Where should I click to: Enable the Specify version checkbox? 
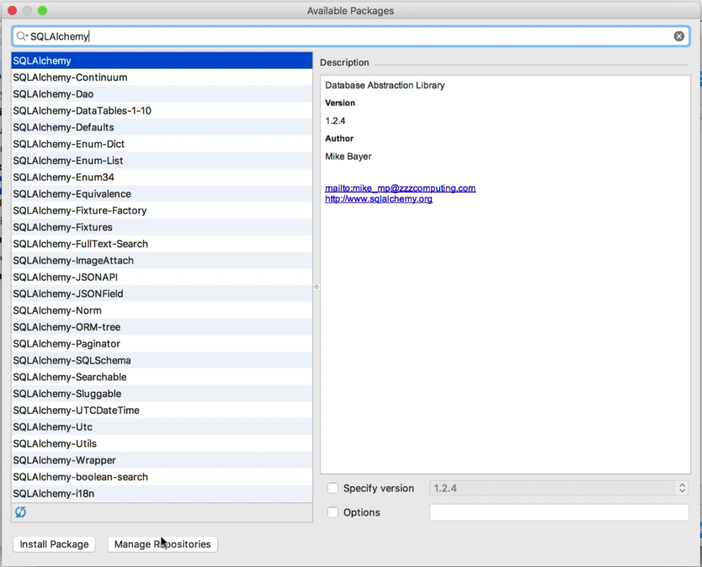tap(333, 488)
